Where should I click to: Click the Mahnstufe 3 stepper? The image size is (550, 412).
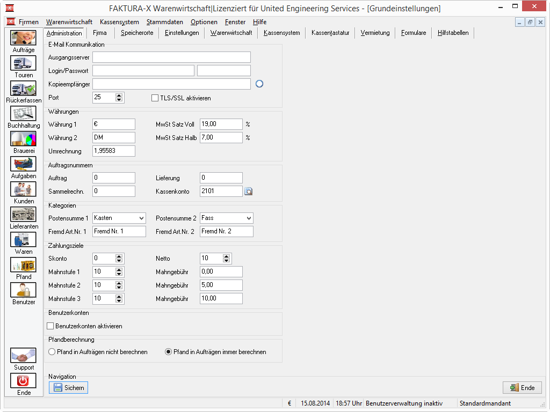[x=119, y=298]
